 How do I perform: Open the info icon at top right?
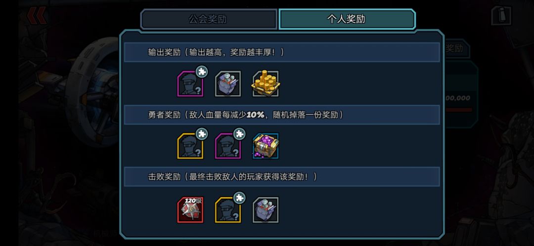[501, 15]
